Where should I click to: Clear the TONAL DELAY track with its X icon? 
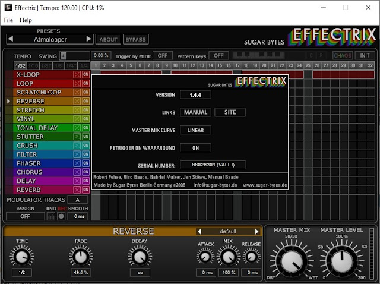click(77, 128)
